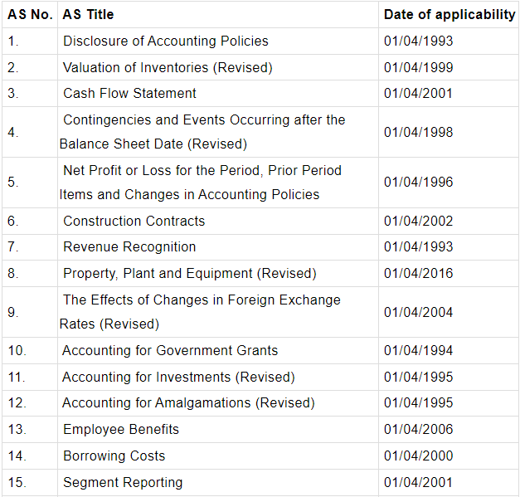This screenshot has height=497, width=520.
Task: Select the 'Employee Benefits' title cell
Action: pos(121,429)
